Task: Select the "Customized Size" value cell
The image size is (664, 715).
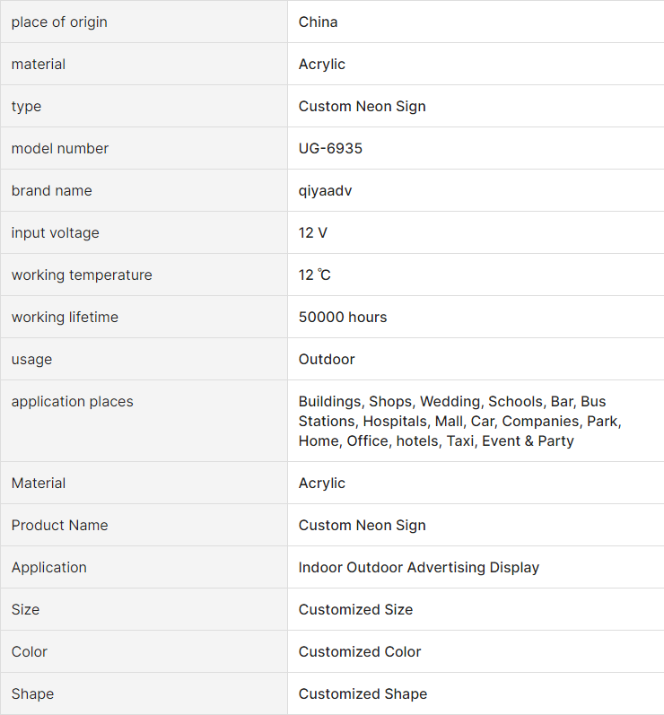Action: point(355,609)
